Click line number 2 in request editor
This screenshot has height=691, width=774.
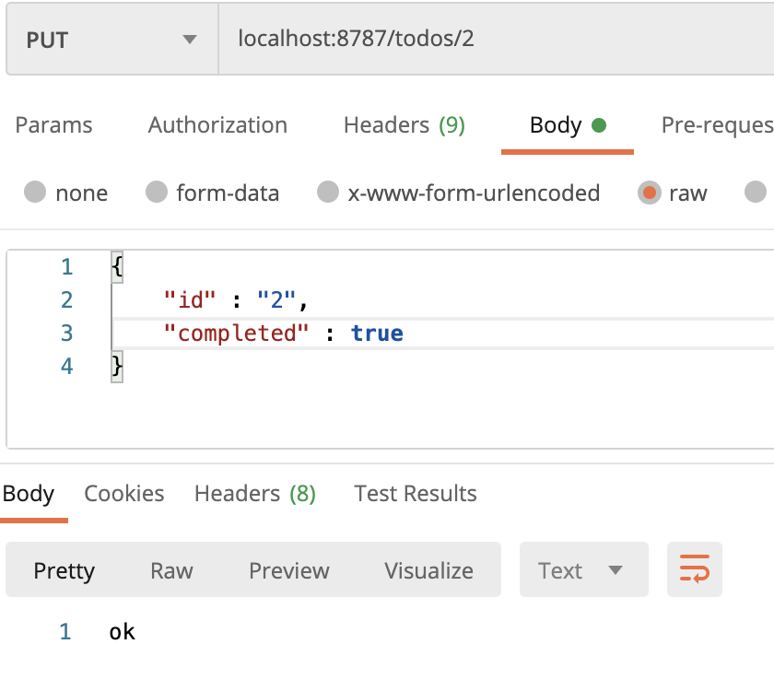pos(66,300)
